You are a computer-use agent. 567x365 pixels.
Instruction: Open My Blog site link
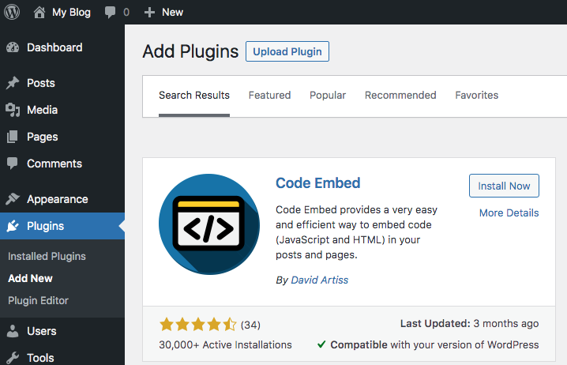[x=71, y=13]
